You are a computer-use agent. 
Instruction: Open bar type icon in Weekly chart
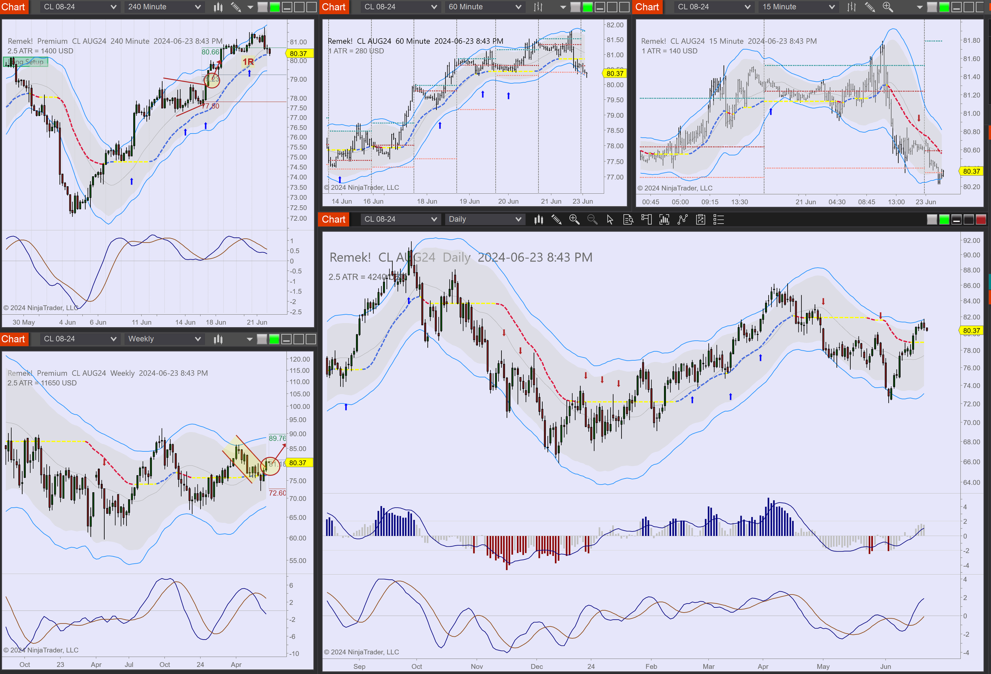[x=218, y=339]
